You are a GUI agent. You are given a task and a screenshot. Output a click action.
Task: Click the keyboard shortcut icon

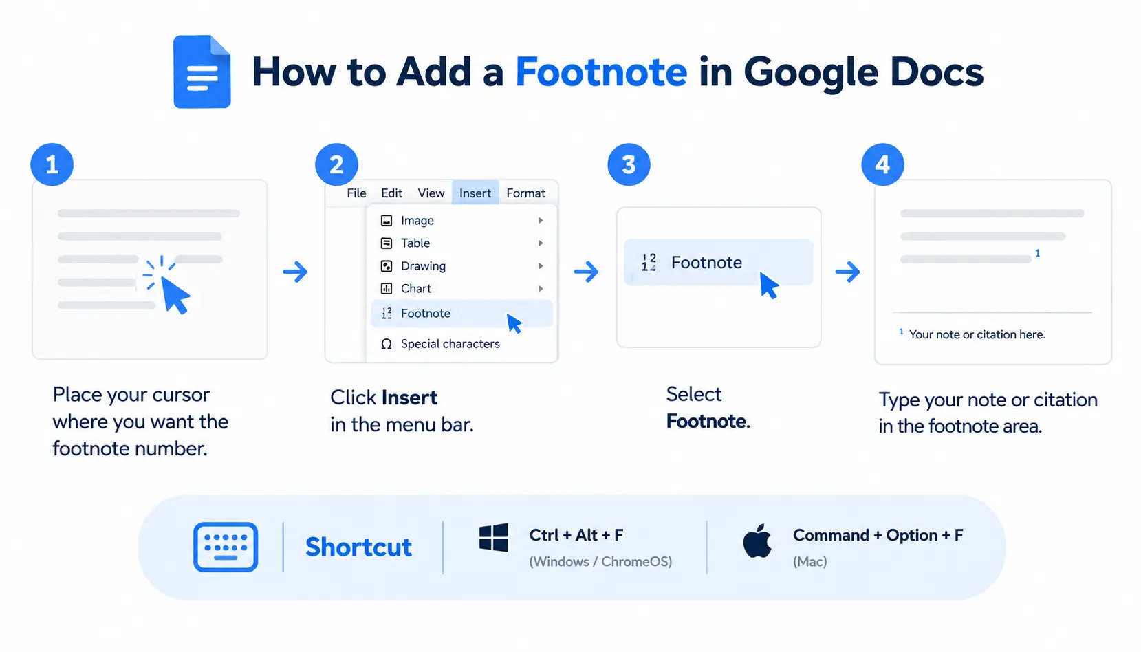(226, 547)
